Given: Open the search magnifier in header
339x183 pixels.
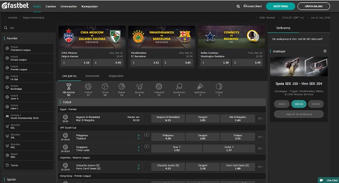Looking at the screenshot, I should coord(238,6).
